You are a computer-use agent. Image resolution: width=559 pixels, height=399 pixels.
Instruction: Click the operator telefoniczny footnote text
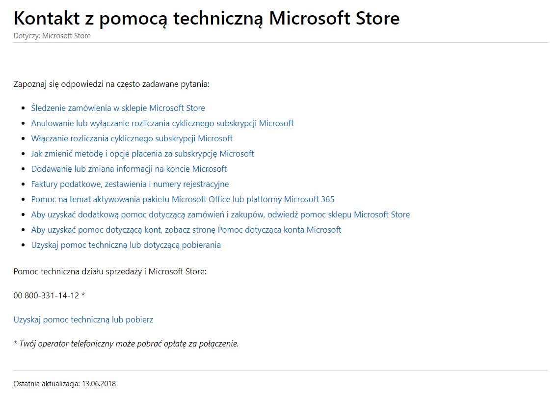coord(126,344)
